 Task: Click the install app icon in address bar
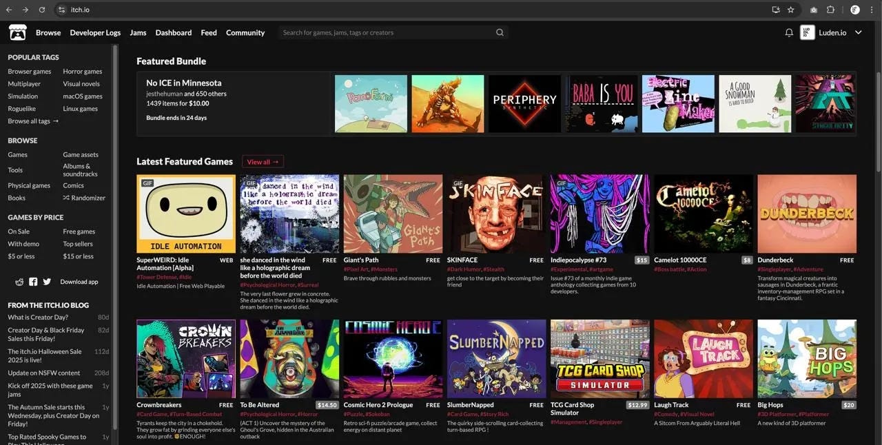click(x=775, y=10)
